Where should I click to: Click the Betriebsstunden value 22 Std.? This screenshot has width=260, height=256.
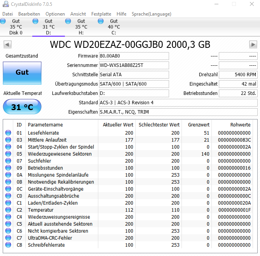click(238, 93)
